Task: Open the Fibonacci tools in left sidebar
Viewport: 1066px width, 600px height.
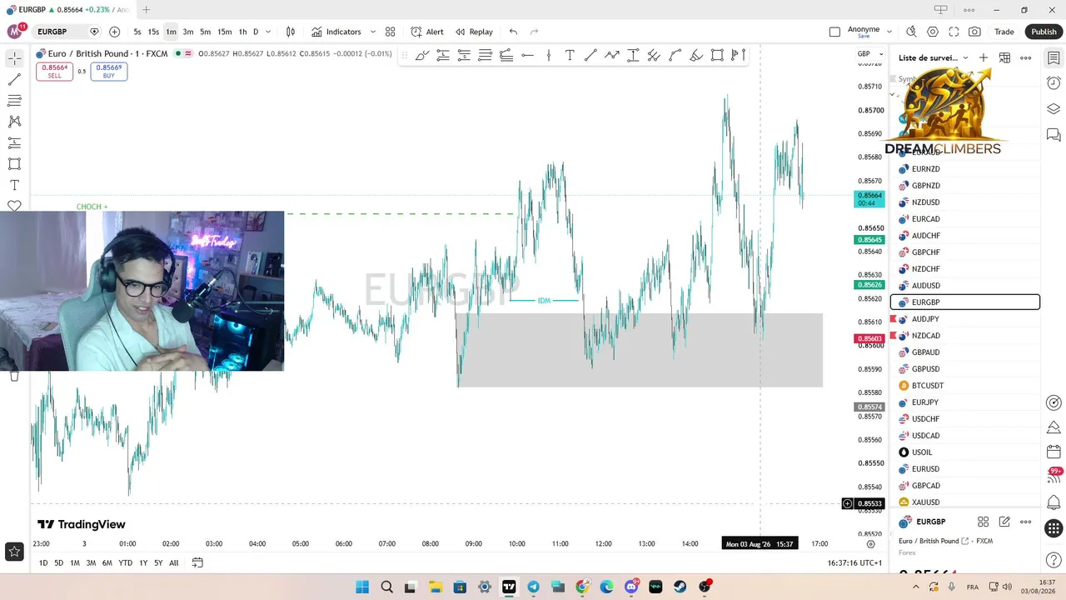Action: (x=14, y=101)
